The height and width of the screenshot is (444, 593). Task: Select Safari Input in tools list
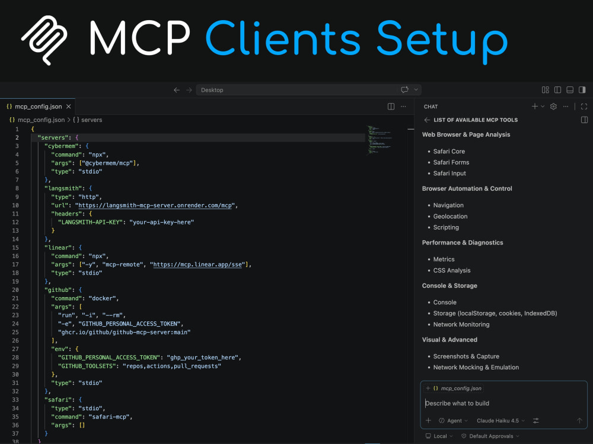[449, 173]
